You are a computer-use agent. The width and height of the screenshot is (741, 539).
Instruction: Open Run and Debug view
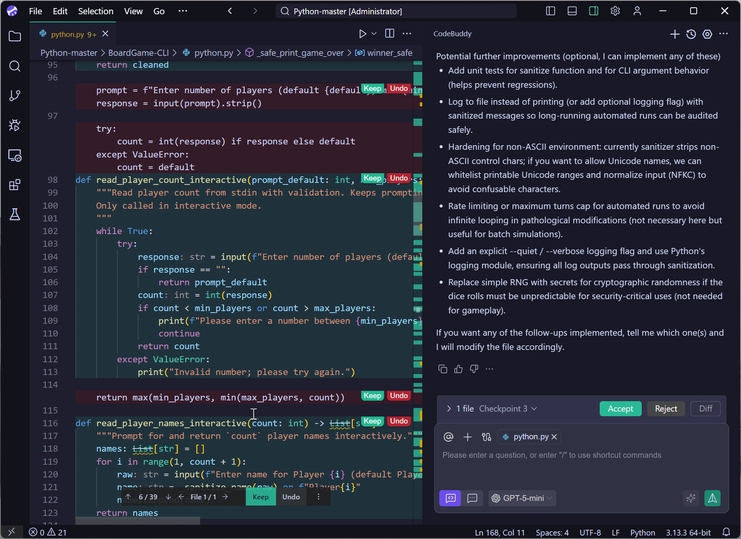15,125
